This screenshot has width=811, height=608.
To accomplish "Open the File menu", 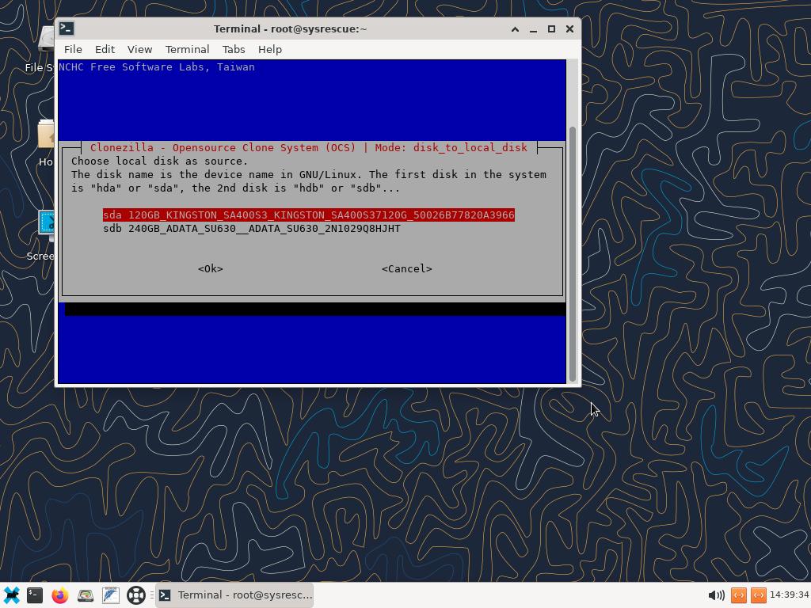I will [73, 49].
